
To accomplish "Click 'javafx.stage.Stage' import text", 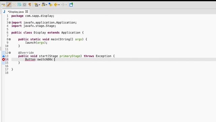I will pyautogui.click(x=39, y=26).
